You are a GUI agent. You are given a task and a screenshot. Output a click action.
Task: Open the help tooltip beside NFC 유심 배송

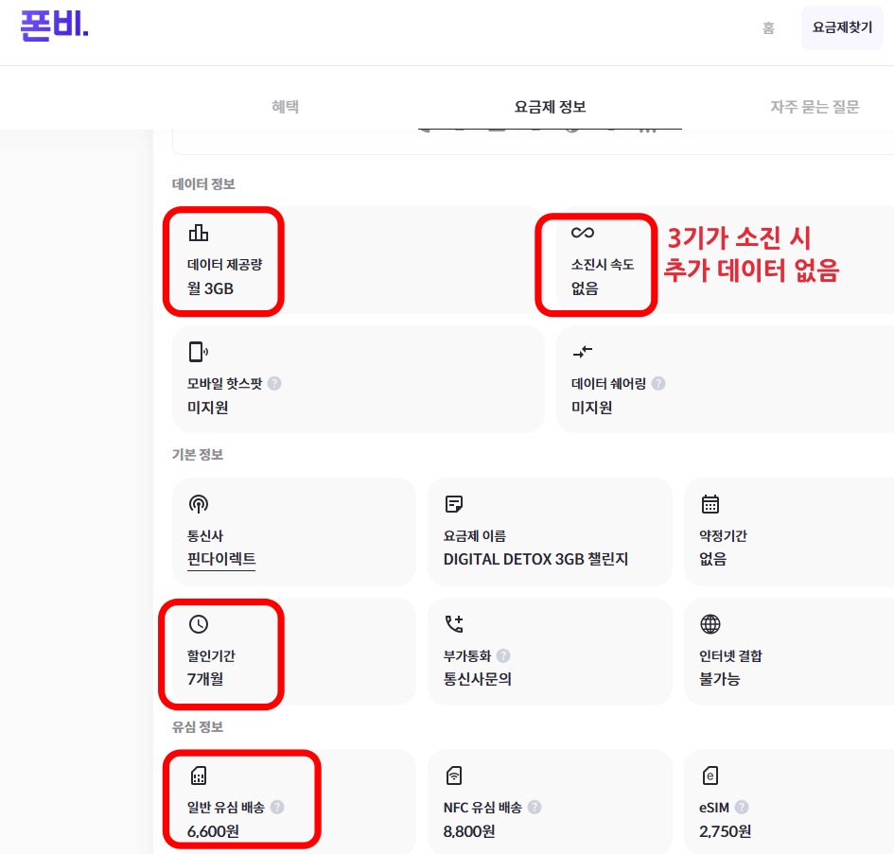[x=535, y=808]
